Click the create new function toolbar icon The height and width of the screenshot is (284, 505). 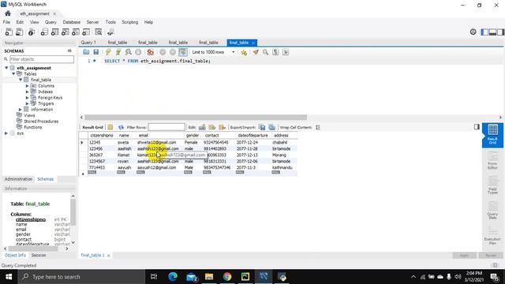coord(86,32)
